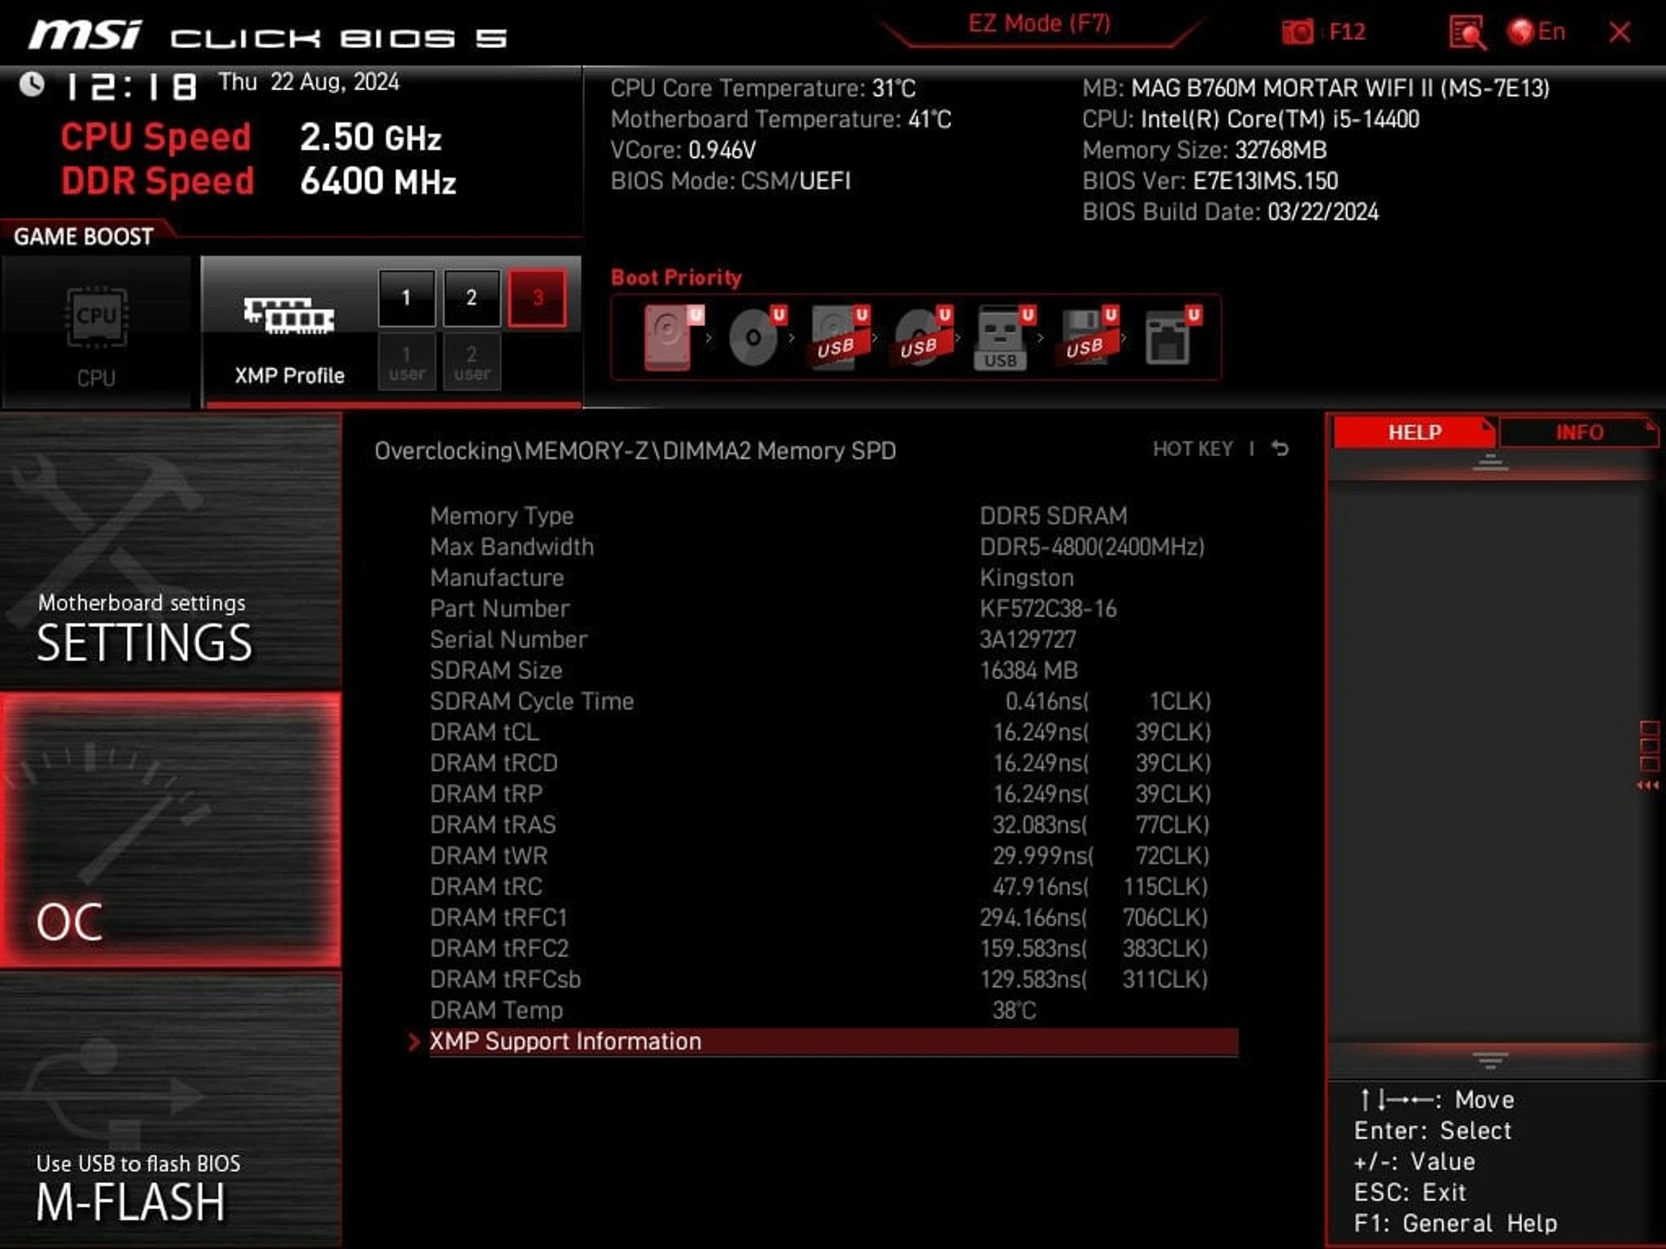Viewport: 1666px width, 1249px height.
Task: Select the USB key boot device icon
Action: coord(1005,337)
